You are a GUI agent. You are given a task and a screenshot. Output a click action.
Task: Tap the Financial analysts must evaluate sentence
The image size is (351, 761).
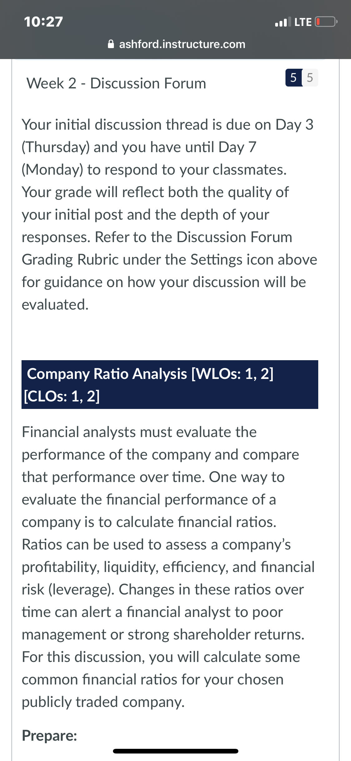[139, 432]
